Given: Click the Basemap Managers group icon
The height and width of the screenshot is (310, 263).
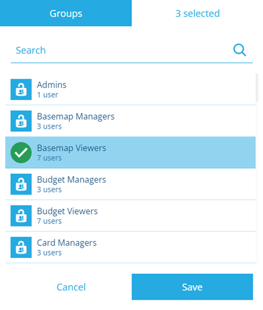Looking at the screenshot, I should pos(21,121).
